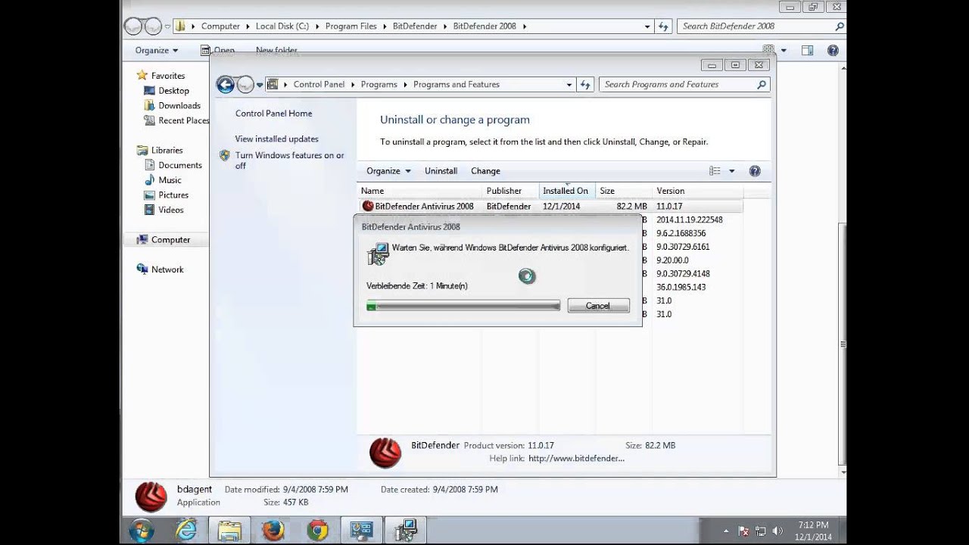Open volume tray icon

point(776,531)
